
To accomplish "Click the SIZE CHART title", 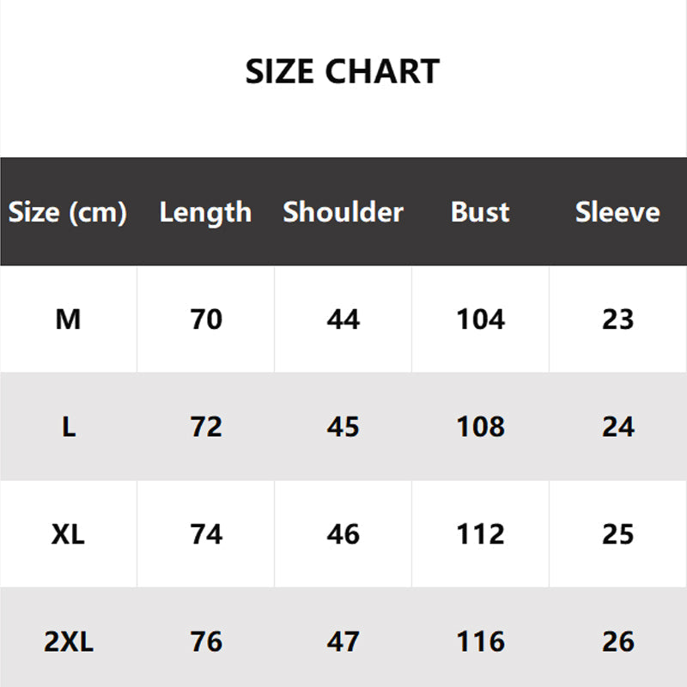I will [343, 72].
